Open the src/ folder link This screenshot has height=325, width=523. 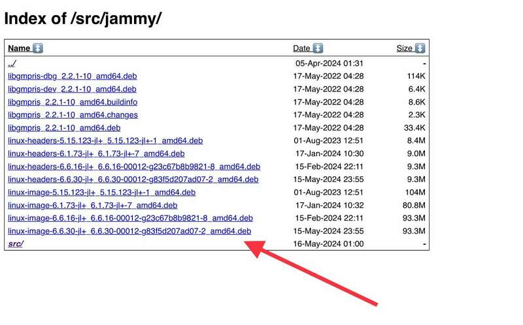click(15, 244)
